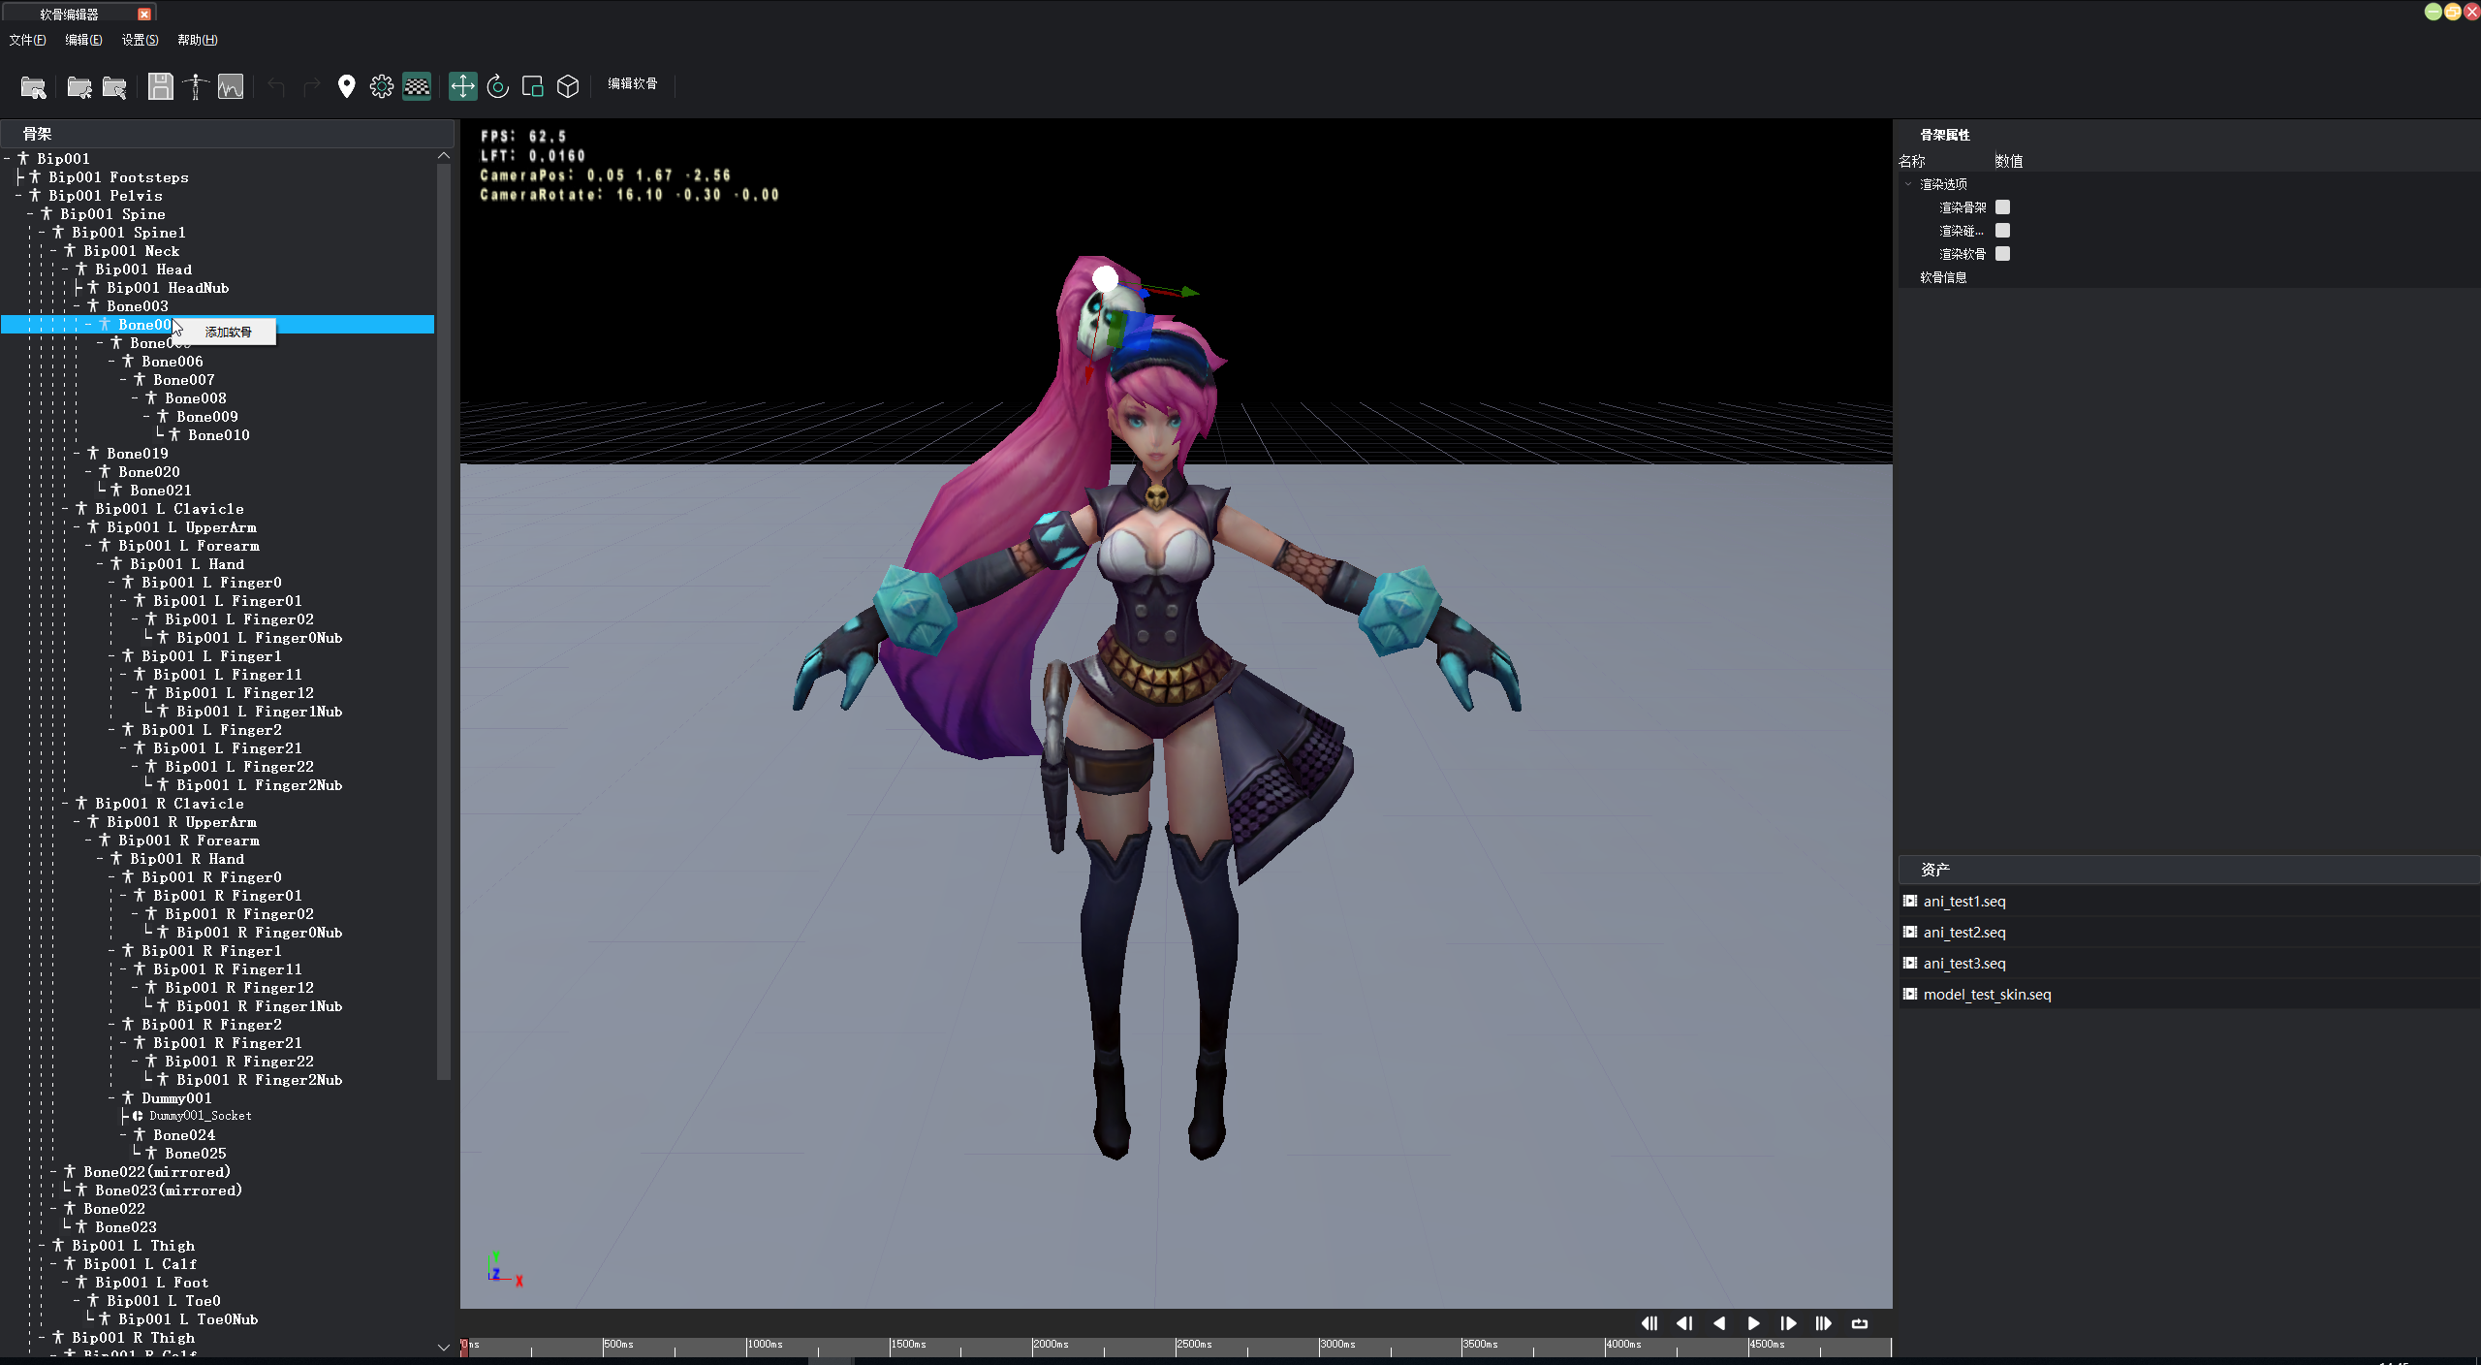Click timeline at the 3500ms mark
This screenshot has height=1365, width=2481.
pos(1462,1347)
